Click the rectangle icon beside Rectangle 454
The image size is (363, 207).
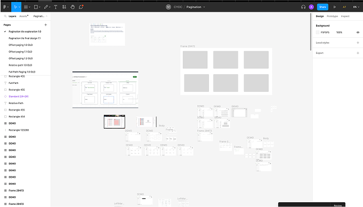5,117
